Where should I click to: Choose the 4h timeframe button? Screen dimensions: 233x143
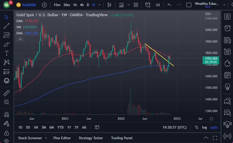[82, 5]
